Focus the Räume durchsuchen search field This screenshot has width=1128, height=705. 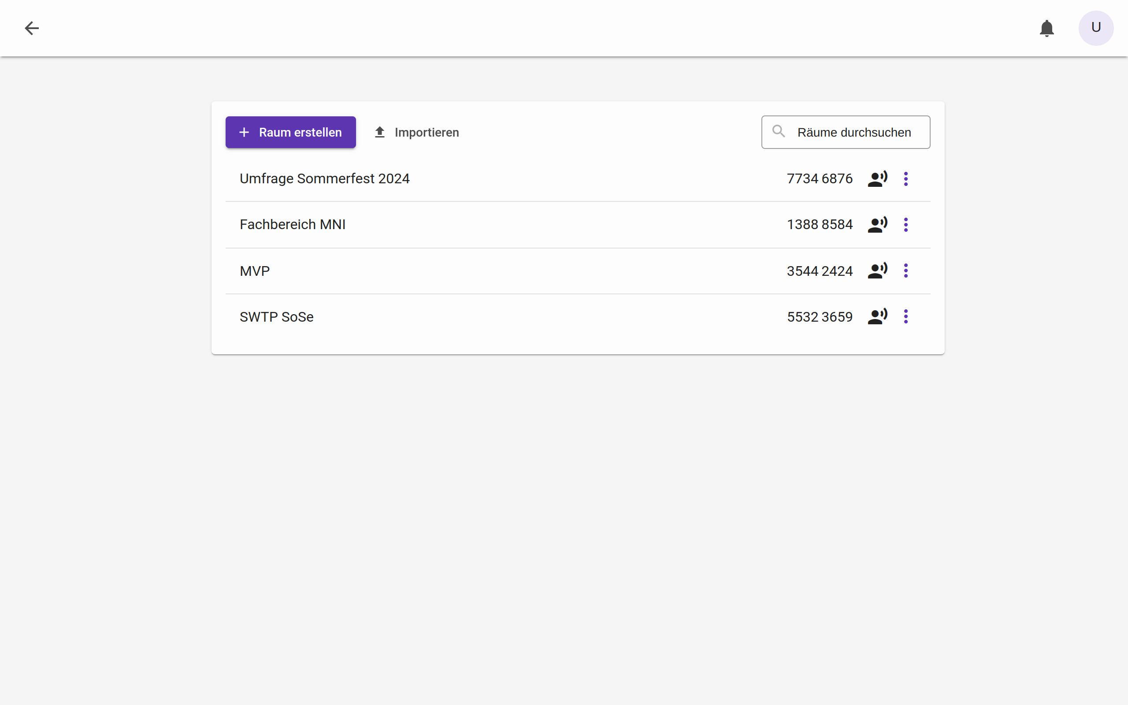click(846, 133)
